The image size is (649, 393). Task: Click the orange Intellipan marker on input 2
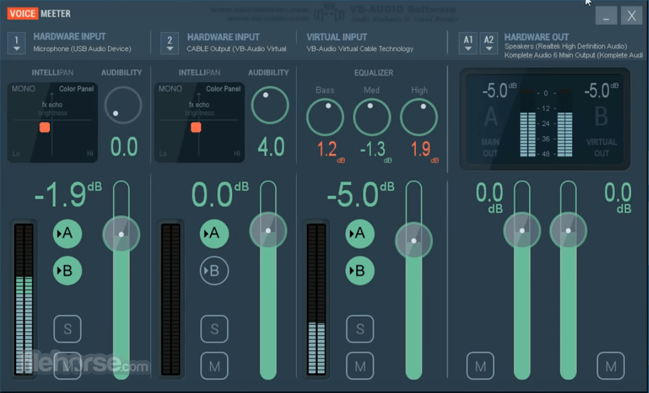pyautogui.click(x=196, y=127)
